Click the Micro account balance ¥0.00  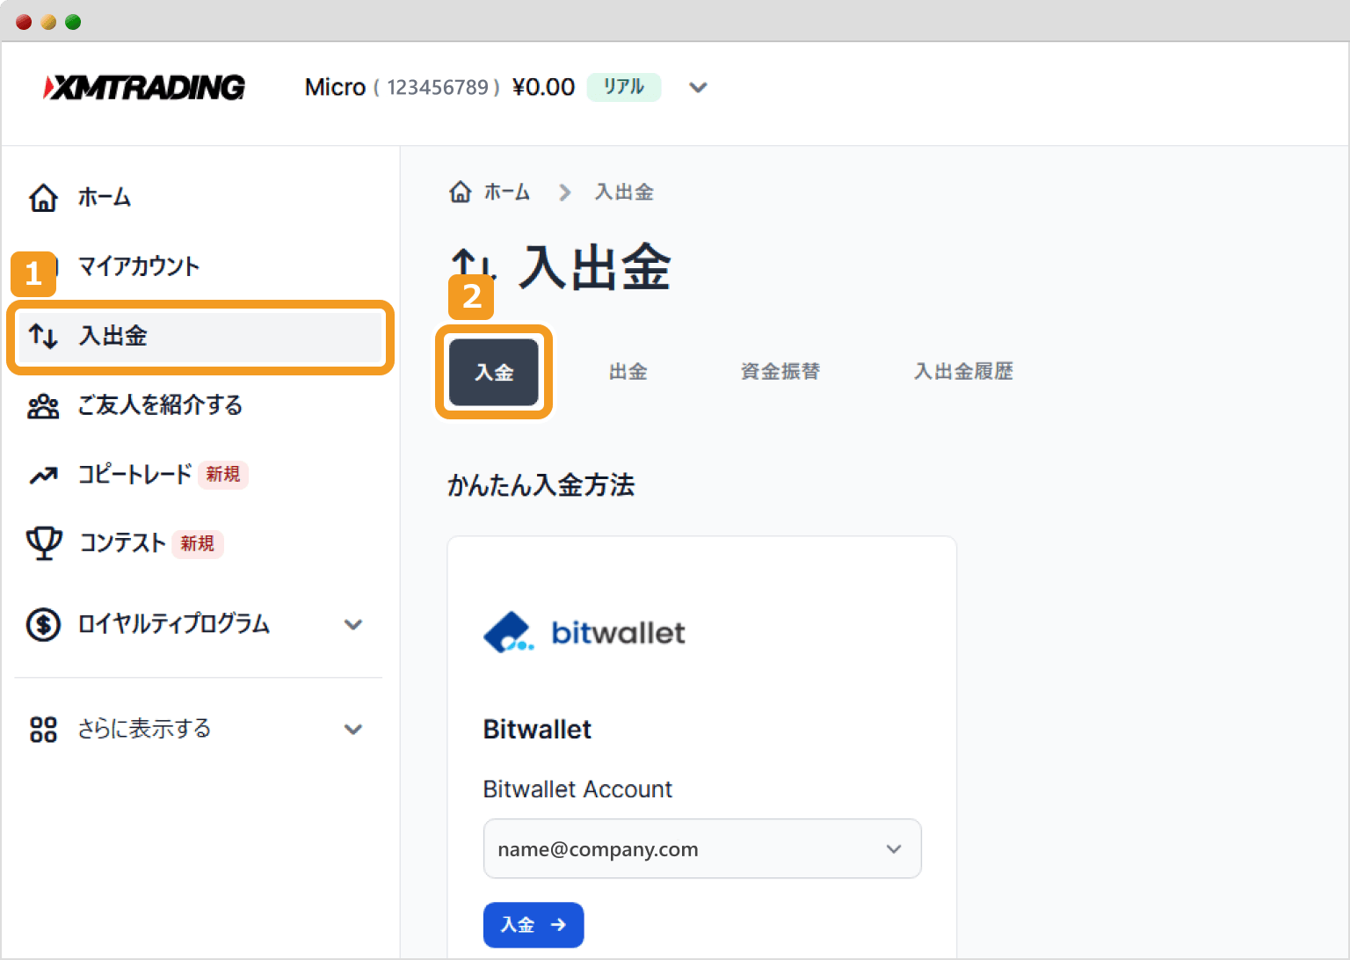click(x=543, y=87)
